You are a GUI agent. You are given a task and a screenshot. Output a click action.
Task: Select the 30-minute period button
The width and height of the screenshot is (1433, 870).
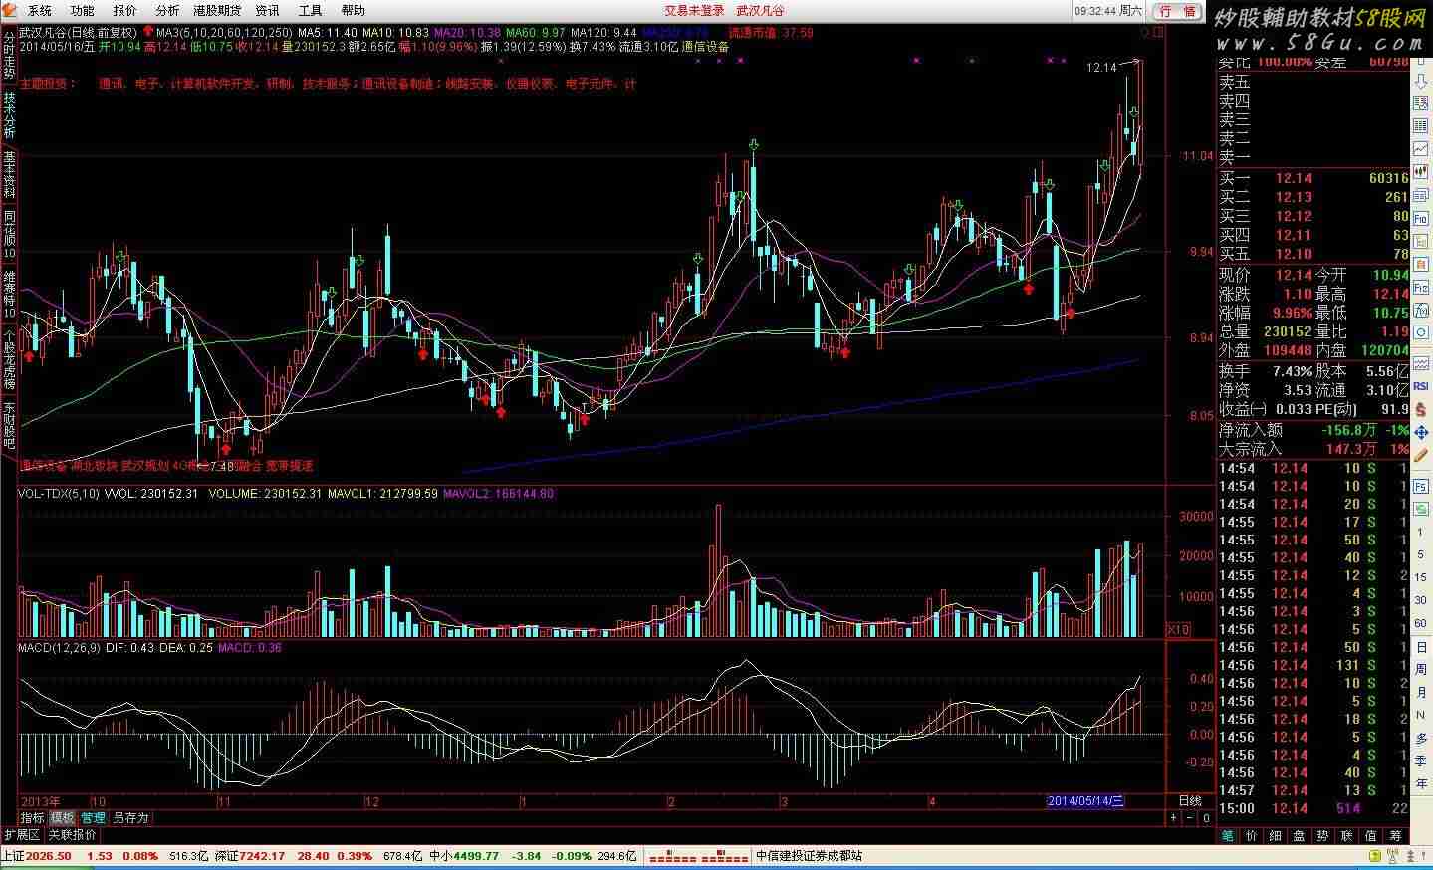coord(1420,600)
